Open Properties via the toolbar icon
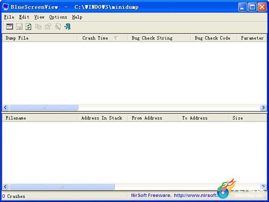269x202 pixels. point(48,27)
